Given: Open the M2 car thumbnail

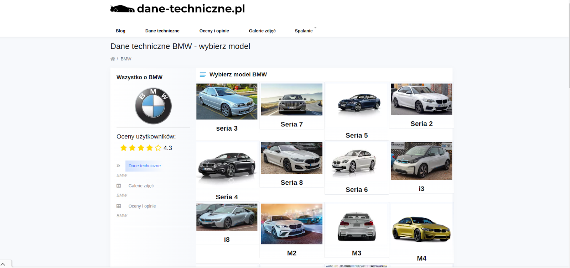Looking at the screenshot, I should click(x=292, y=224).
